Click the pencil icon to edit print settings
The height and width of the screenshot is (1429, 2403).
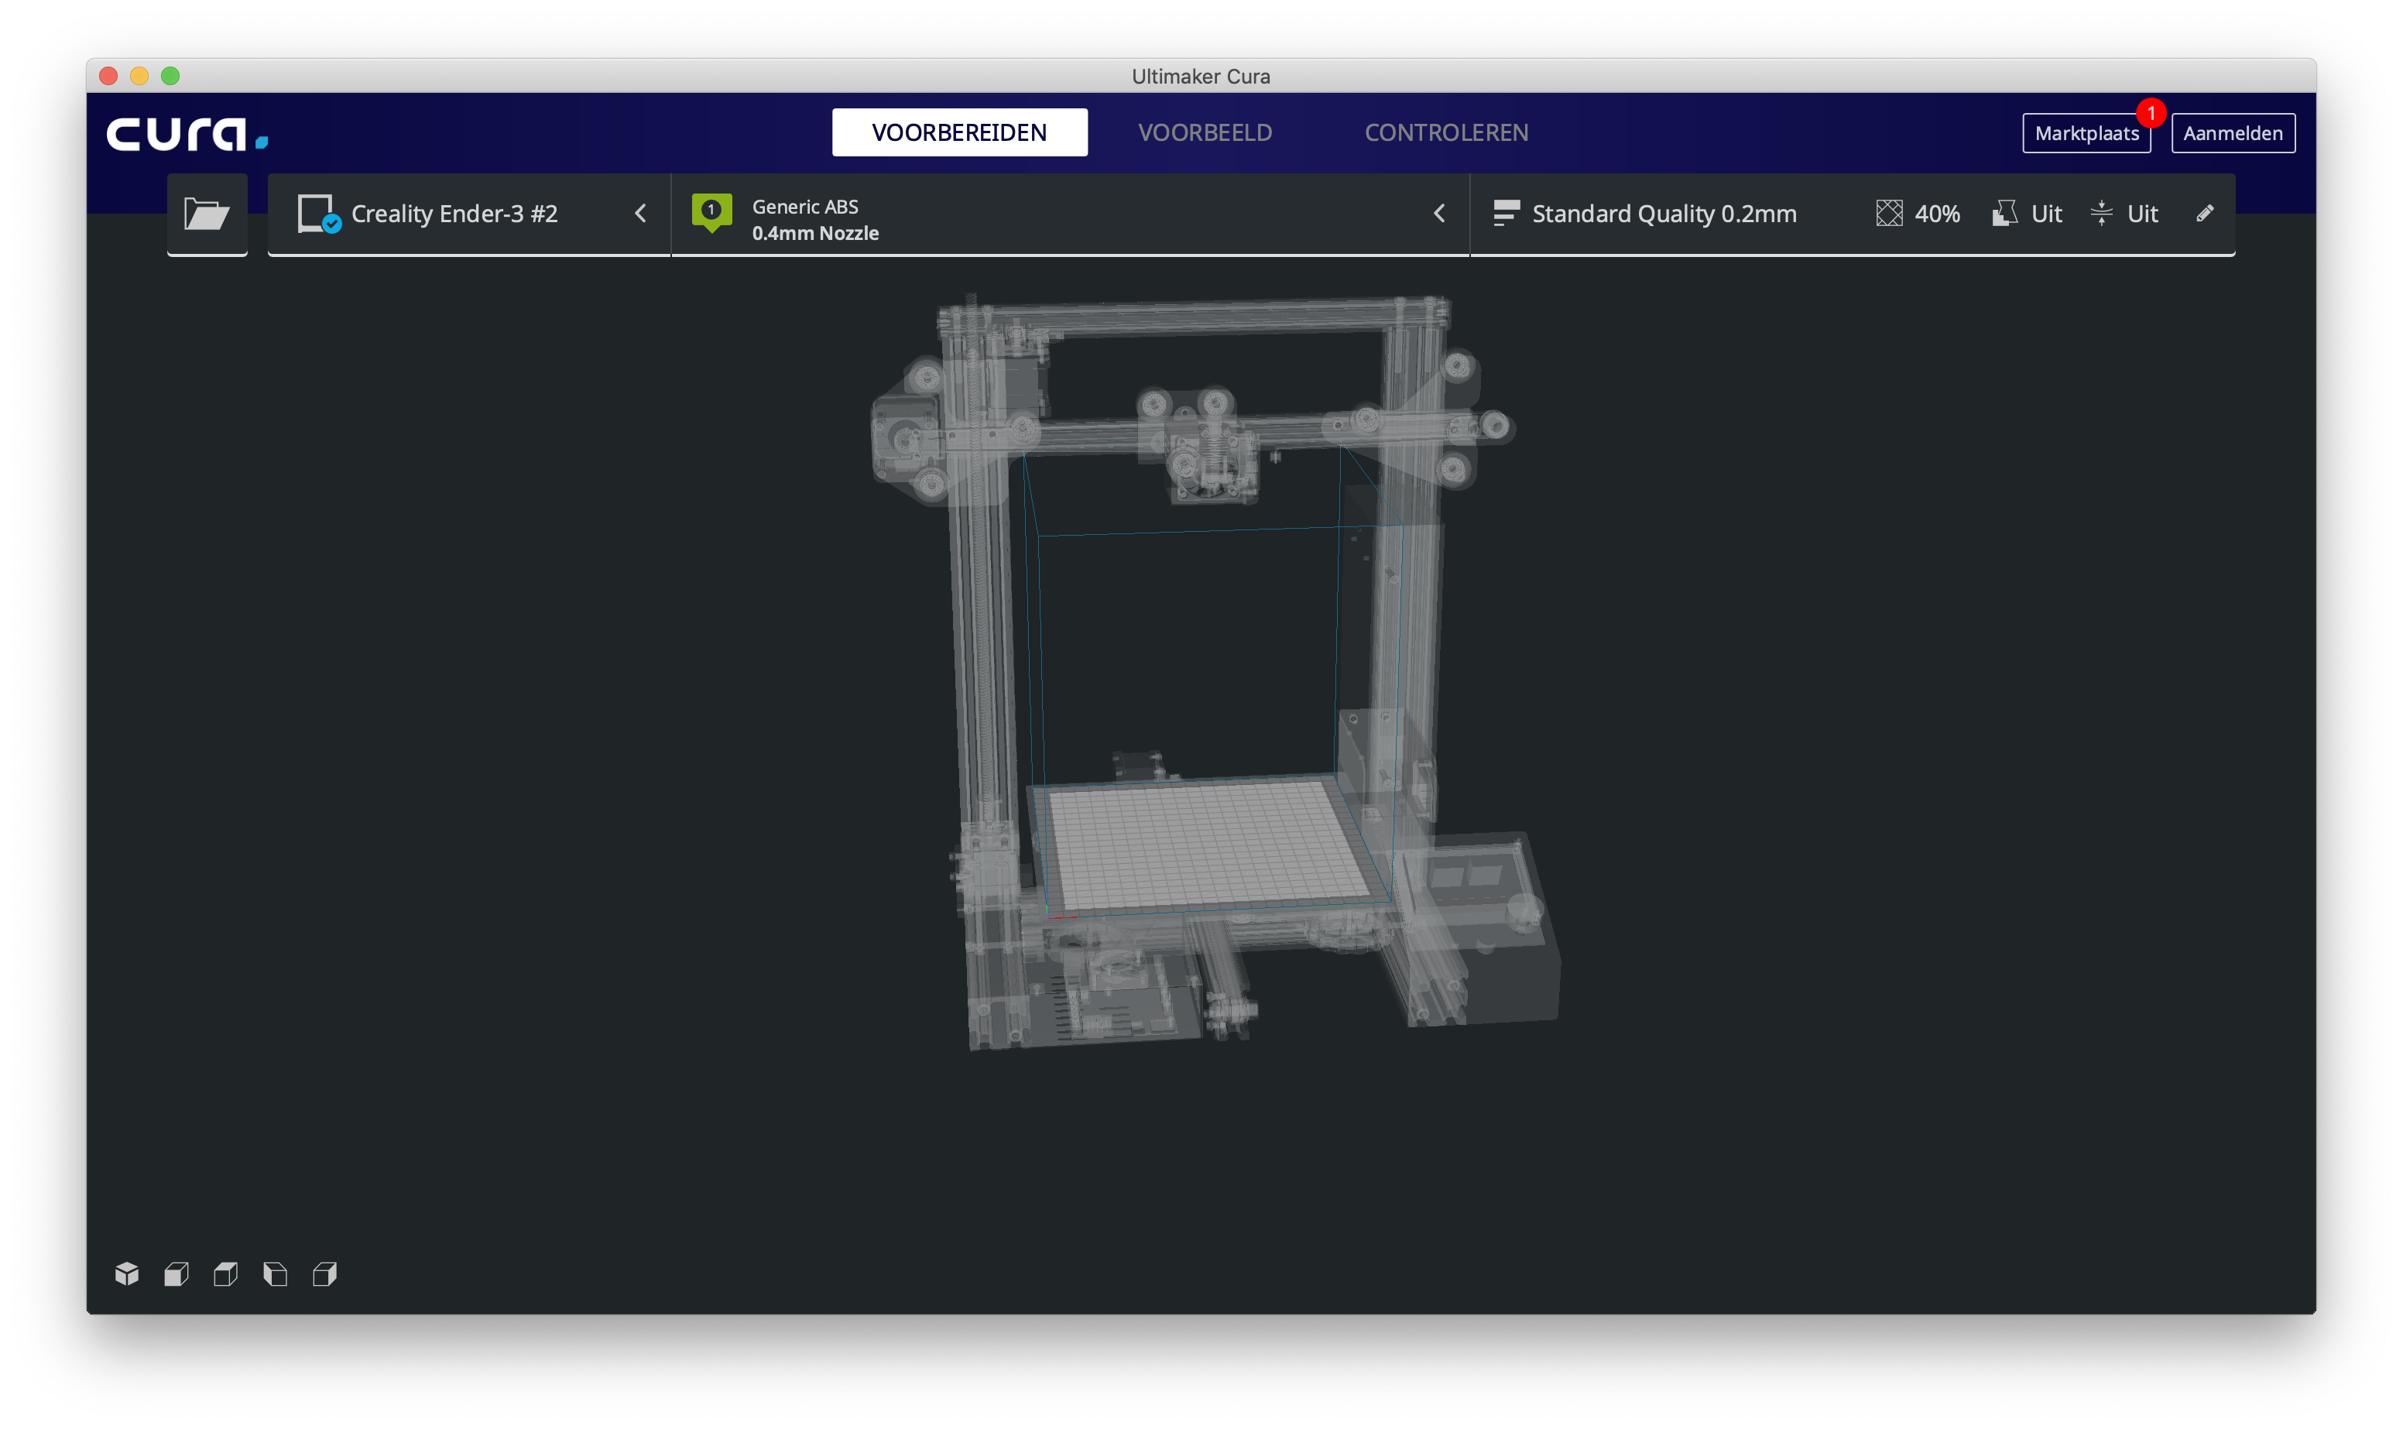click(2205, 214)
